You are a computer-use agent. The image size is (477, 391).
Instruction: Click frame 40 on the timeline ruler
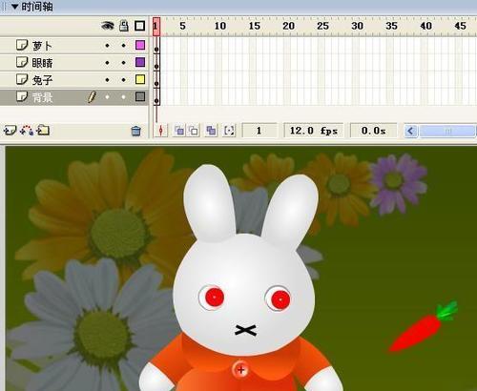point(425,26)
